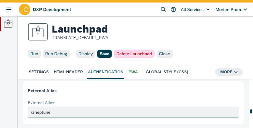
Task: Expand the MORE tabs dropdown
Action: coord(229,72)
